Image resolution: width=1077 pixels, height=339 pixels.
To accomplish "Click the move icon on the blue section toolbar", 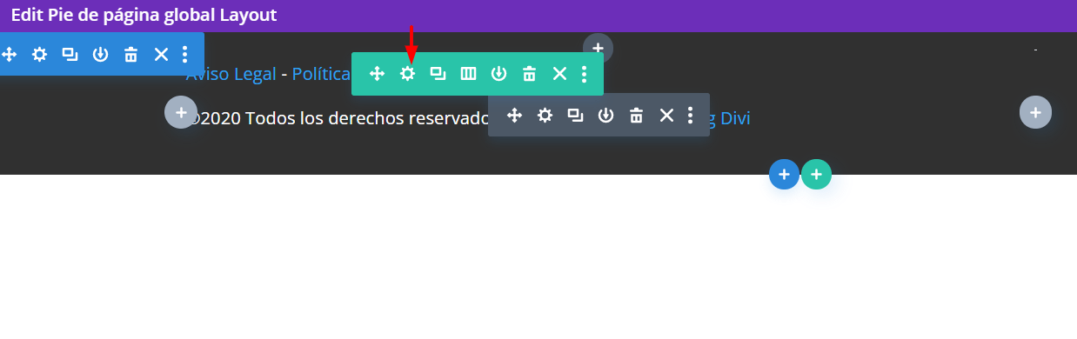I will tap(9, 54).
